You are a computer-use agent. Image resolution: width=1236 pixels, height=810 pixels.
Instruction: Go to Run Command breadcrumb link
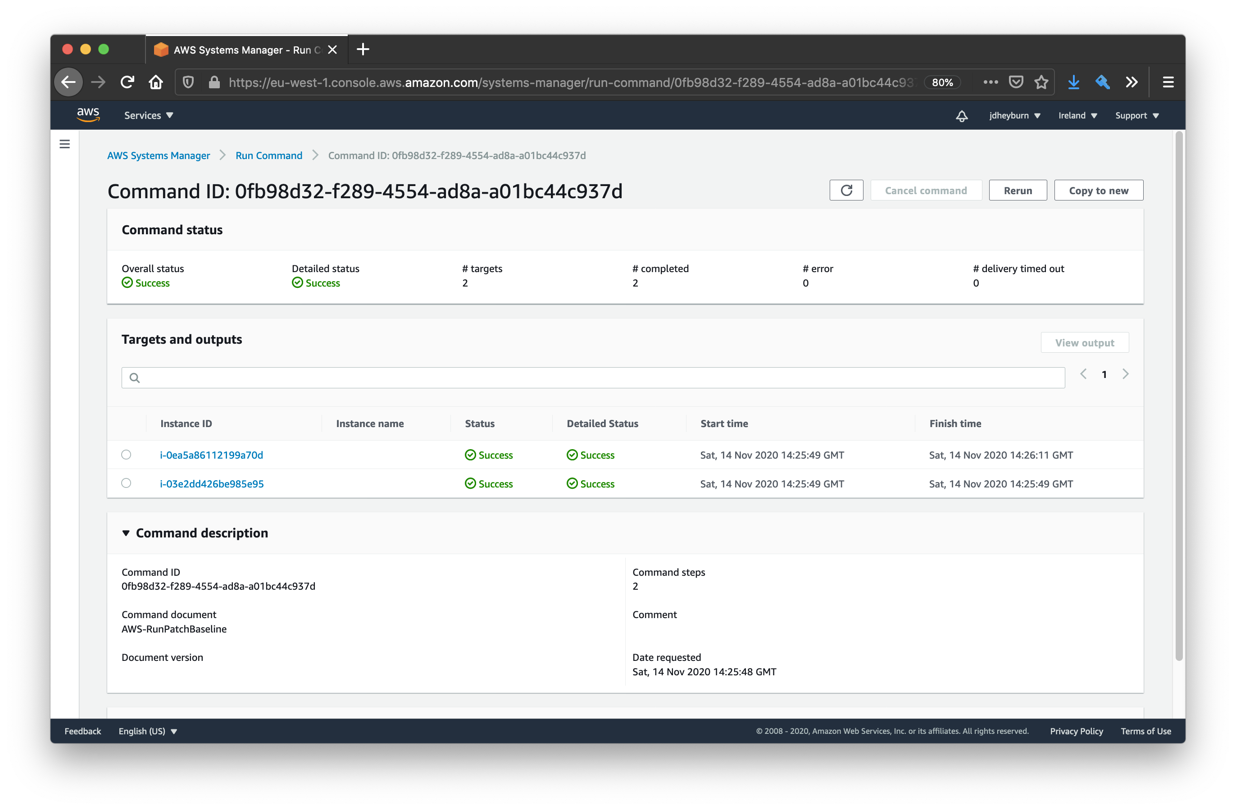point(268,155)
